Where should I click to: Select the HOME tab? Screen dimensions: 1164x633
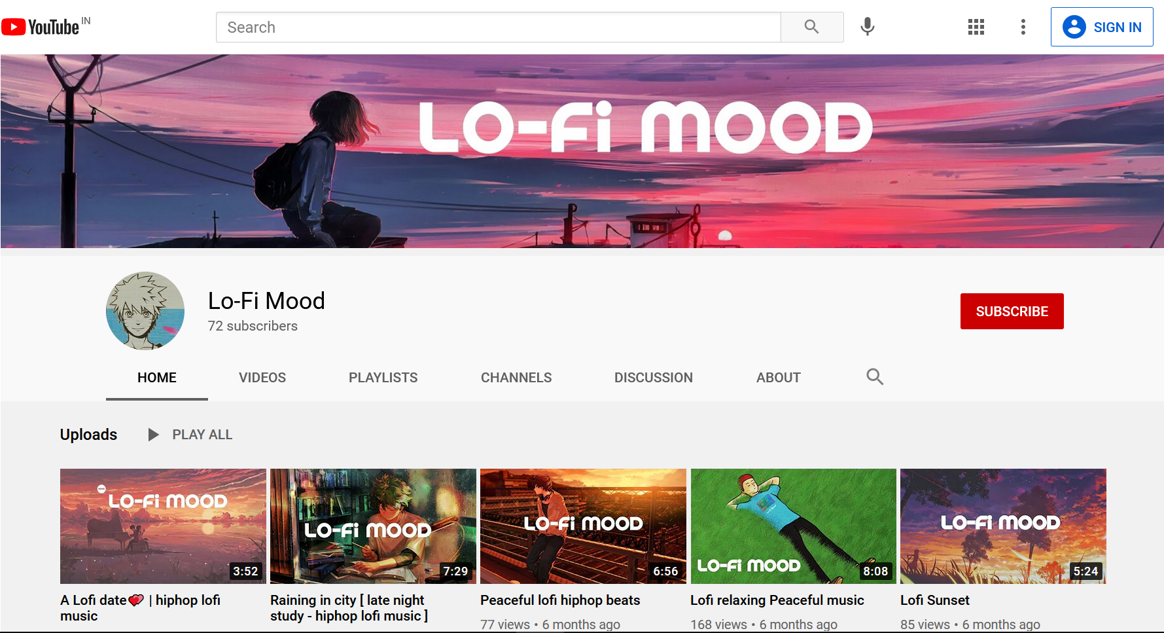point(157,378)
